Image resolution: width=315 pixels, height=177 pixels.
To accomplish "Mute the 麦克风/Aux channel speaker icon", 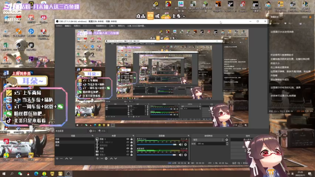I will tap(181, 144).
